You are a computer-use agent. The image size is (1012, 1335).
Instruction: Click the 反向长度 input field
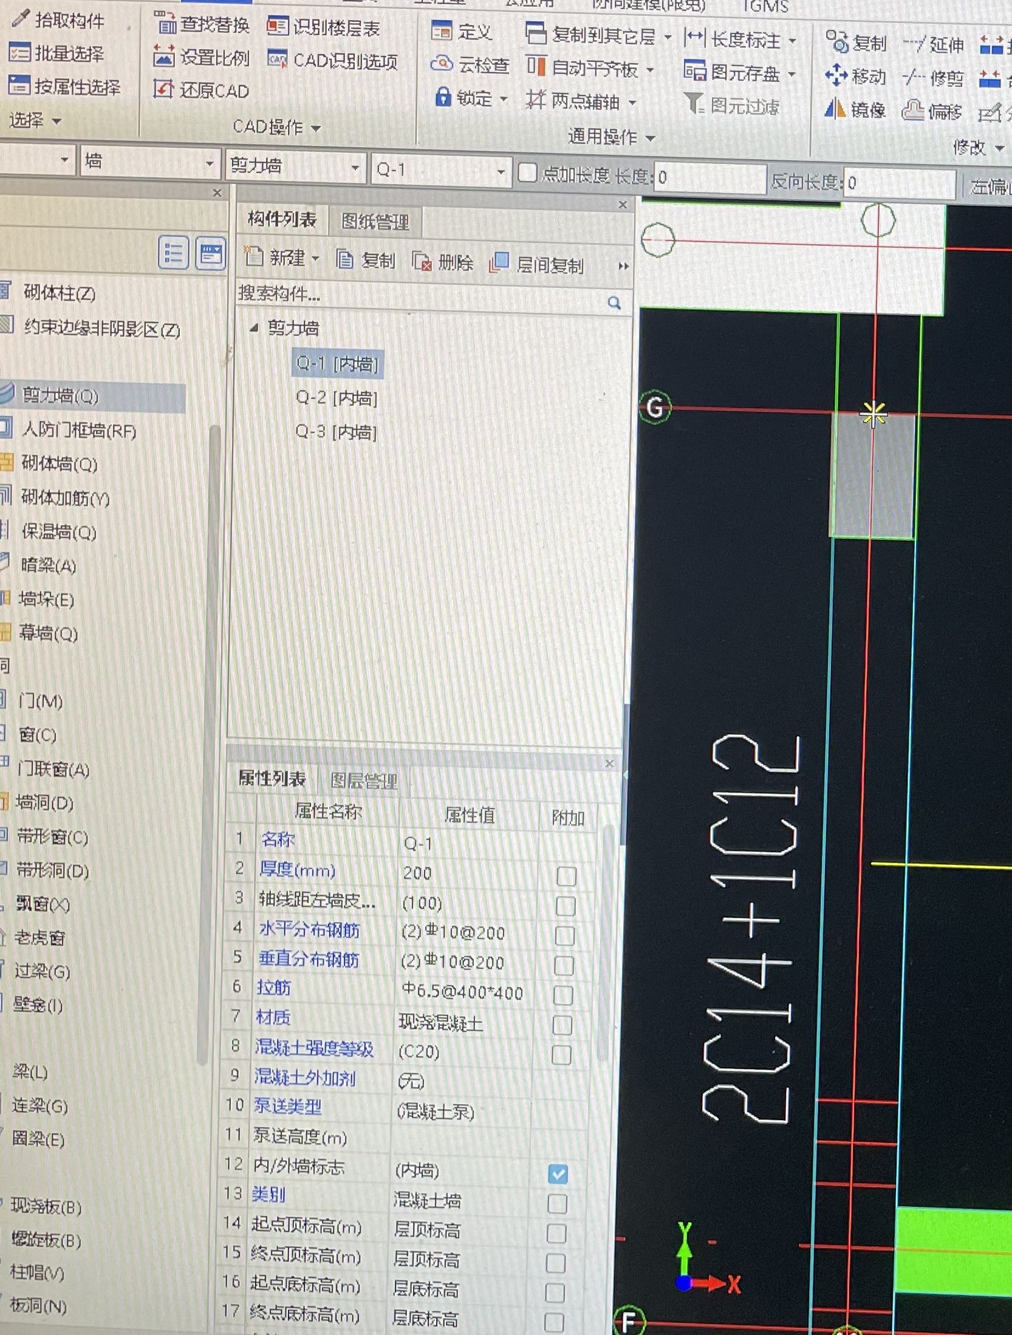(900, 183)
